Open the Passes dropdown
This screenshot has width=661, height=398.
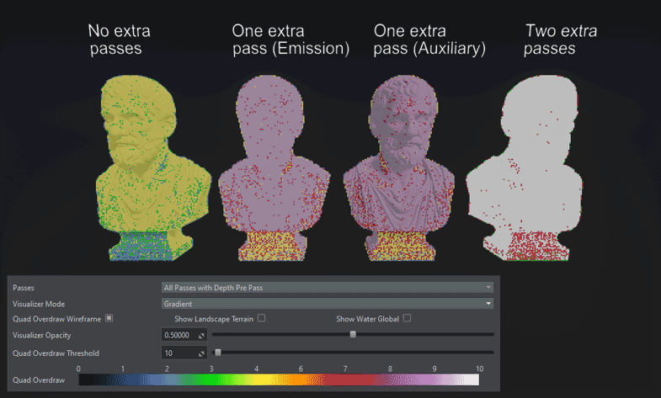click(327, 288)
